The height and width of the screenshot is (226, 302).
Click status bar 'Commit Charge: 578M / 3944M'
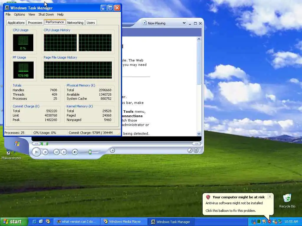coord(91,133)
